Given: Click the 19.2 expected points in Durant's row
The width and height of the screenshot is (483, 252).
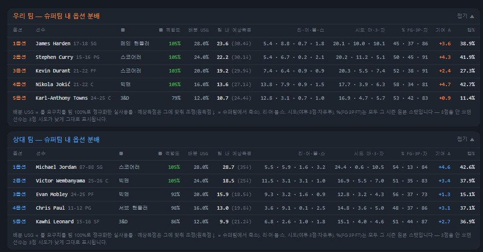Looking at the screenshot, I should point(223,71).
